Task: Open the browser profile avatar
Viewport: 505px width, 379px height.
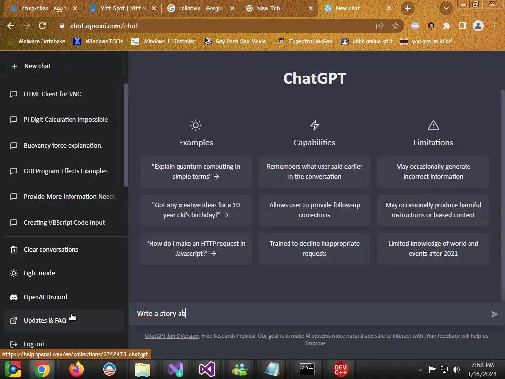Action: 478,26
